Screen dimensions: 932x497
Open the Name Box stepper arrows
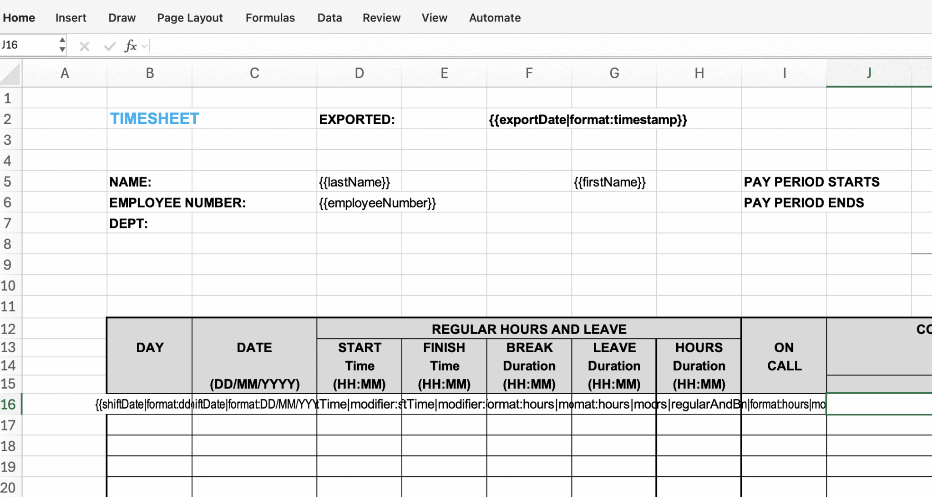[x=62, y=45]
